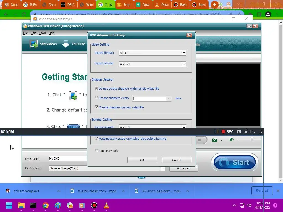
Task: Click the Chrome new tab plus button
Action: click(x=214, y=4)
